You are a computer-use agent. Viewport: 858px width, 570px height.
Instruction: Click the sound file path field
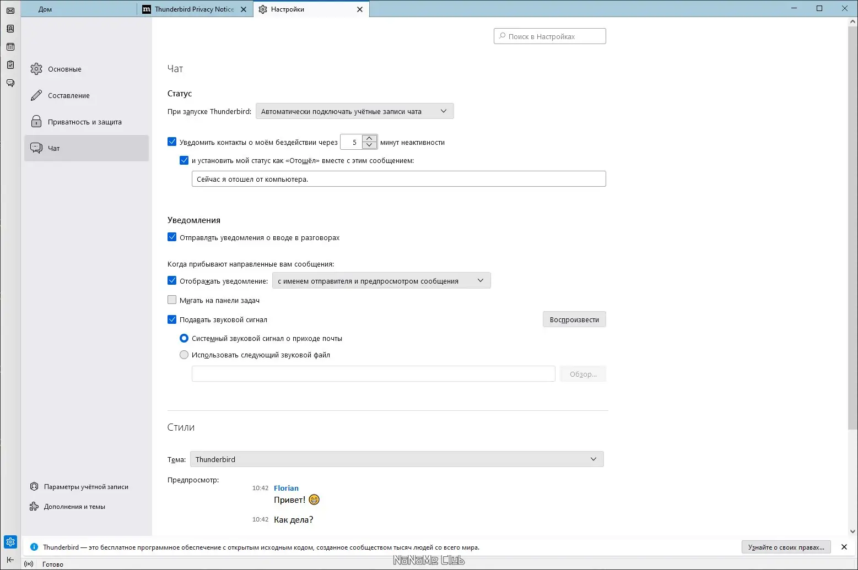point(374,374)
